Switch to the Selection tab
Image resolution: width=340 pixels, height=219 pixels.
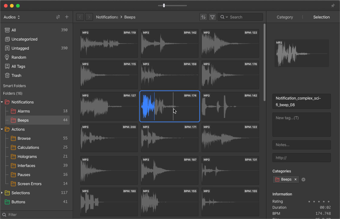tap(321, 17)
